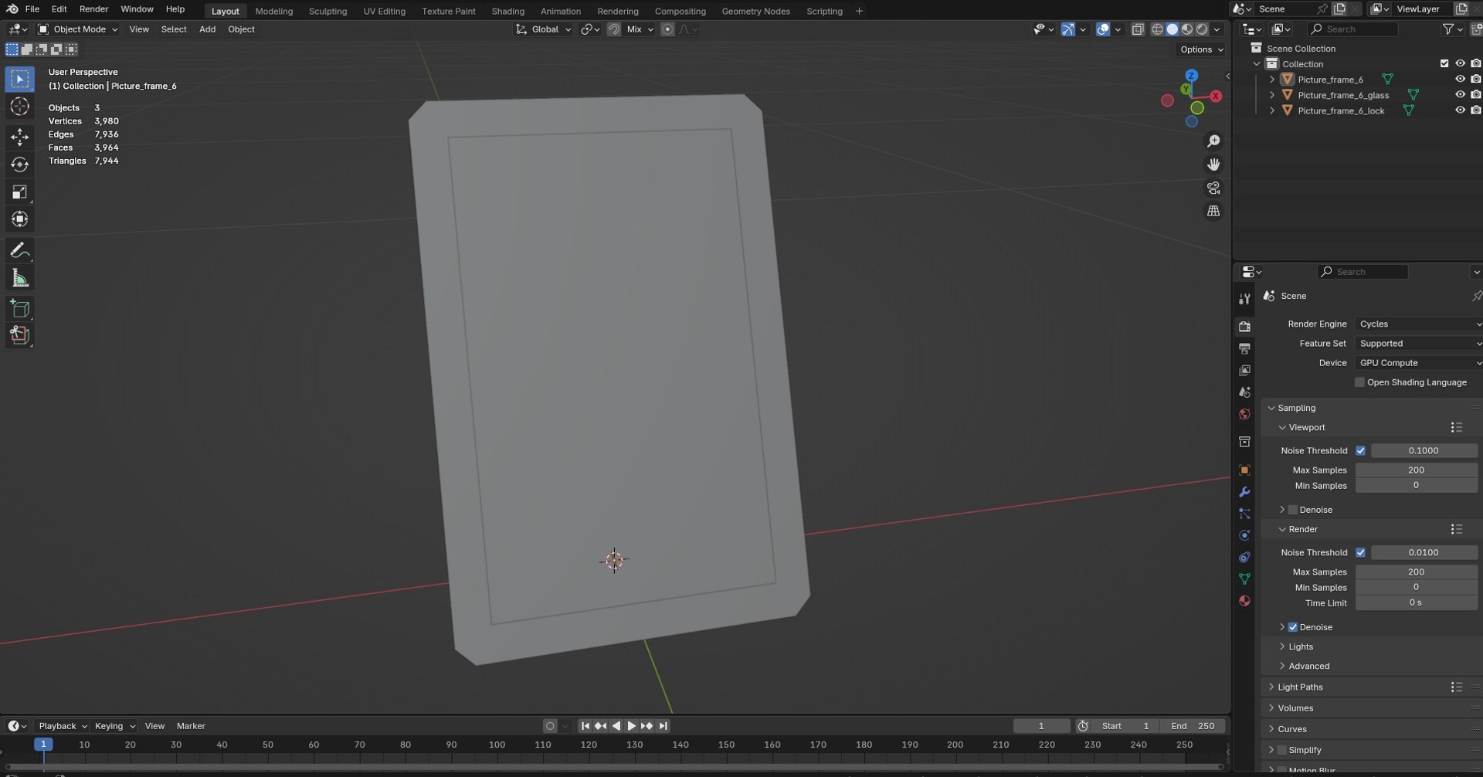Activate the 3D Cursor tool
1483x777 pixels.
20,107
